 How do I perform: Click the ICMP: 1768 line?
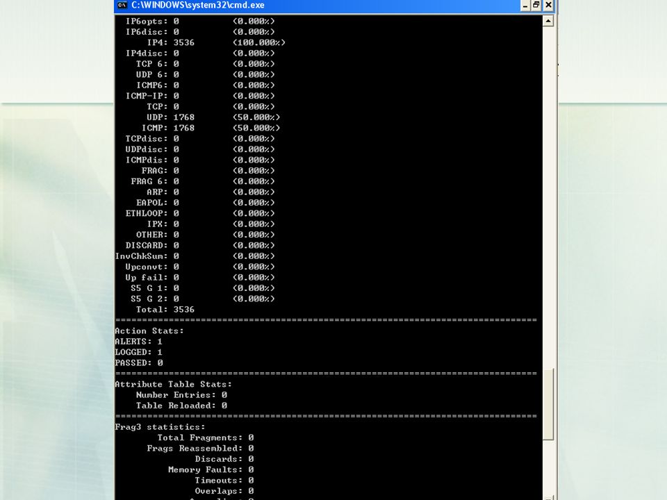pyautogui.click(x=211, y=128)
